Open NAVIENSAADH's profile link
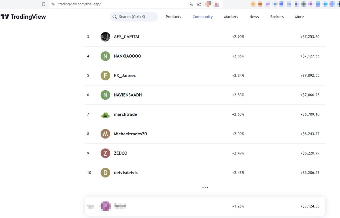This screenshot has width=340, height=218. [x=128, y=95]
